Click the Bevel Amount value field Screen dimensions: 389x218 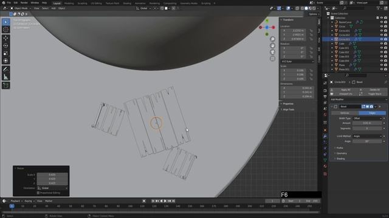click(367, 123)
